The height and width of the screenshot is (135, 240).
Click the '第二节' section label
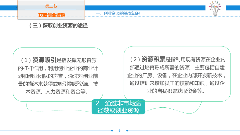click(x=51, y=6)
